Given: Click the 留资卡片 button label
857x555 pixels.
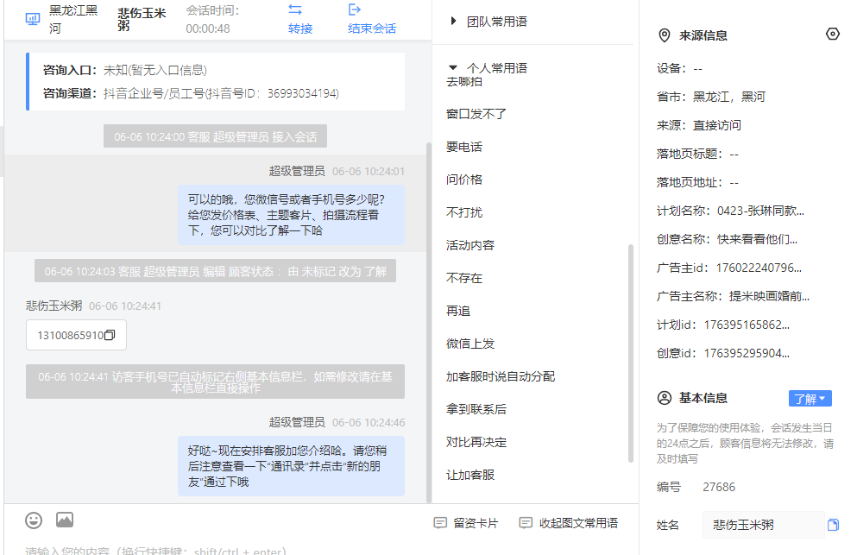Looking at the screenshot, I should pyautogui.click(x=476, y=523).
